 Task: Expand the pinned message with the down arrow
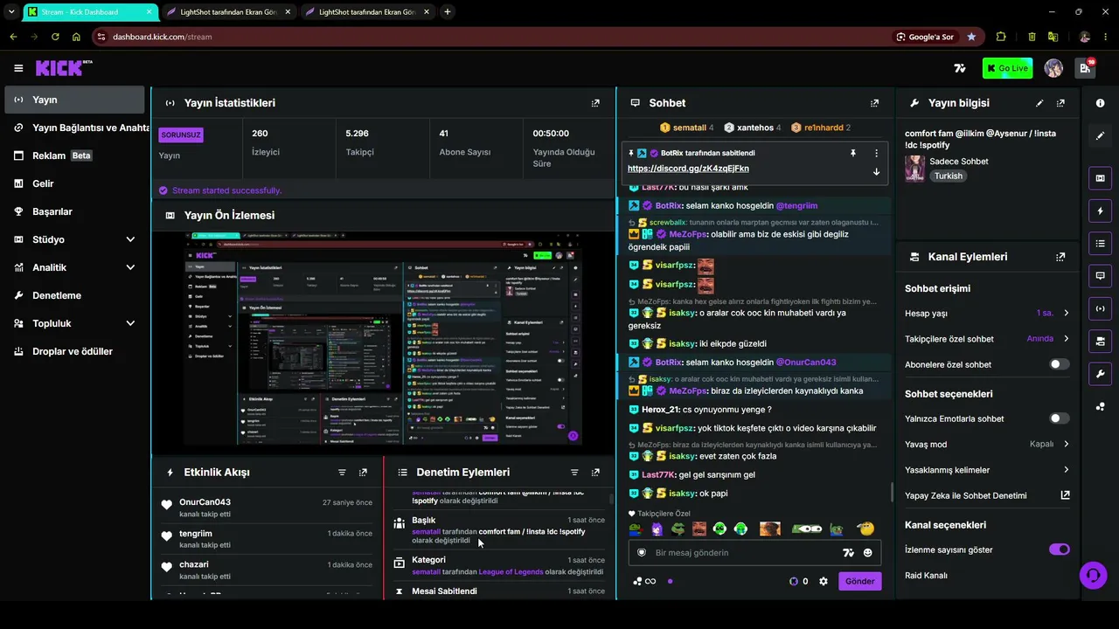point(876,171)
